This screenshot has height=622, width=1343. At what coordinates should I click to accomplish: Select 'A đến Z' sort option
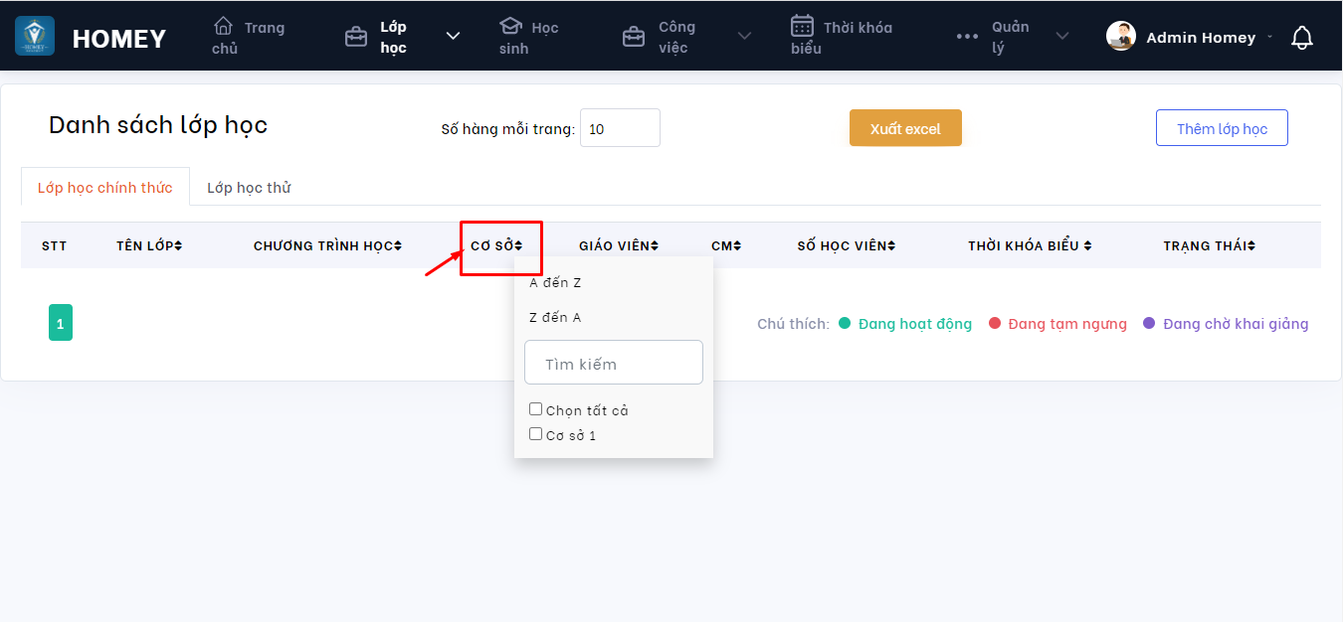555,283
